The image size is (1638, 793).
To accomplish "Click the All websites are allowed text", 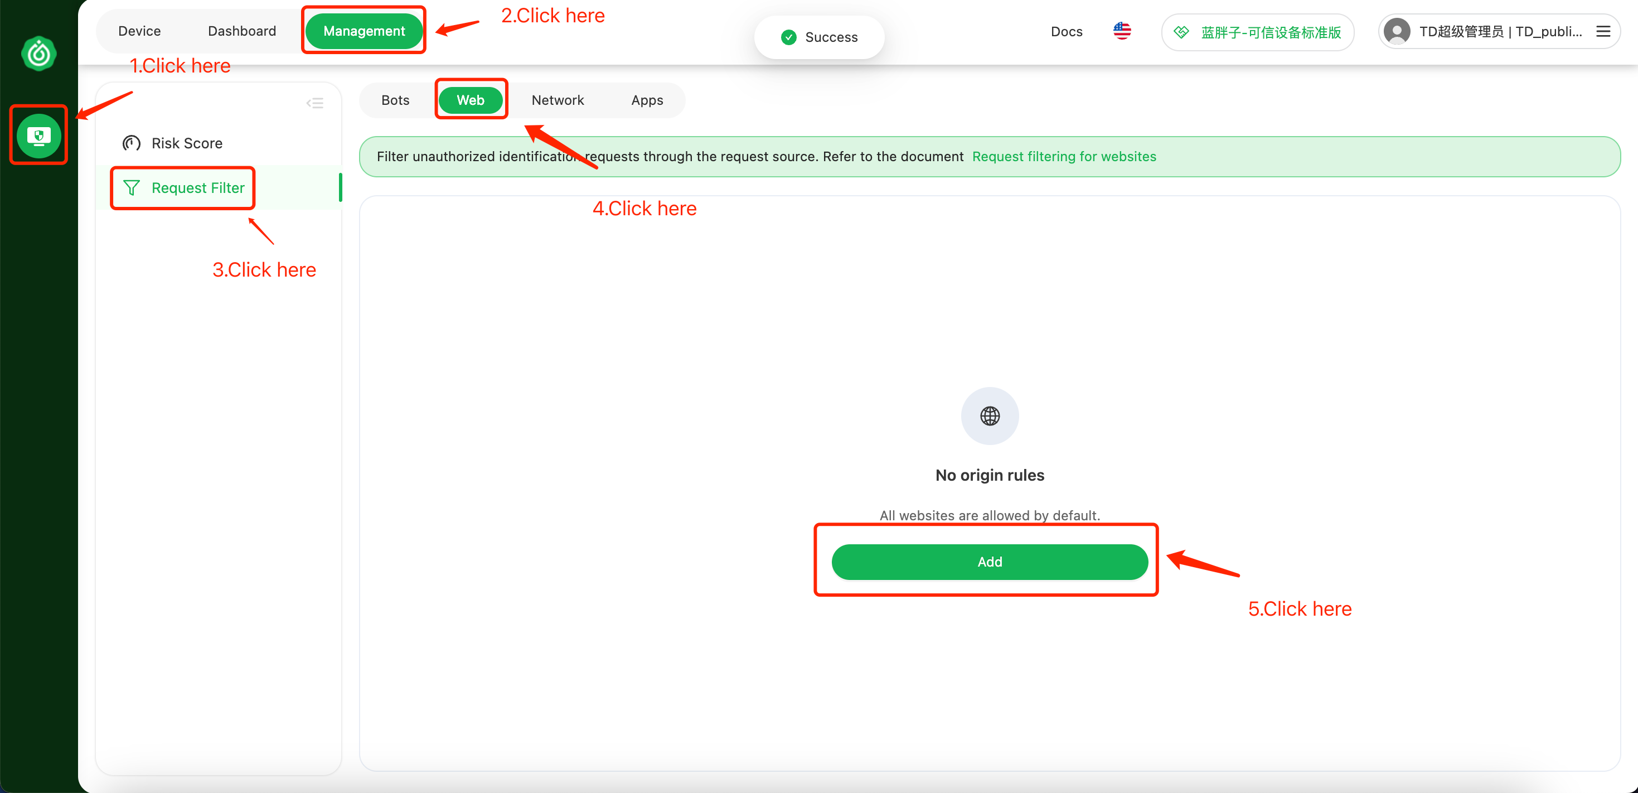I will click(990, 515).
